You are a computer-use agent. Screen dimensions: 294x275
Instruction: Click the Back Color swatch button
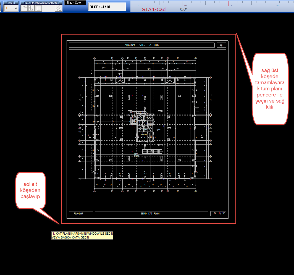tap(75, 2)
